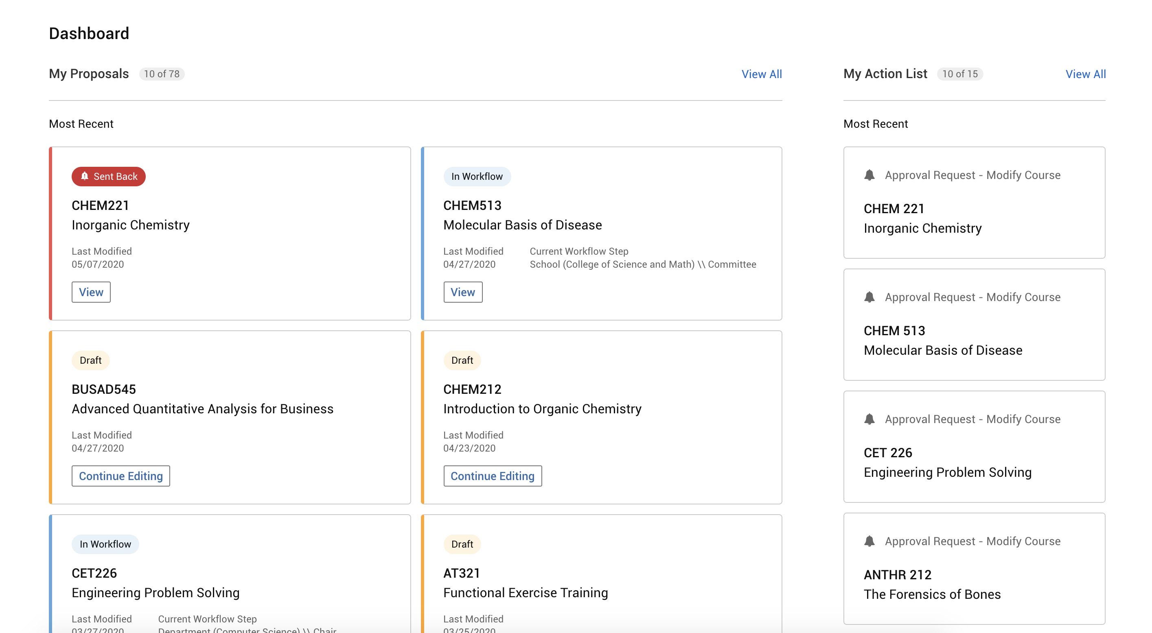Click the bell icon on CHEM 513 approval request
Screen dimensions: 1152x633
pyautogui.click(x=869, y=297)
